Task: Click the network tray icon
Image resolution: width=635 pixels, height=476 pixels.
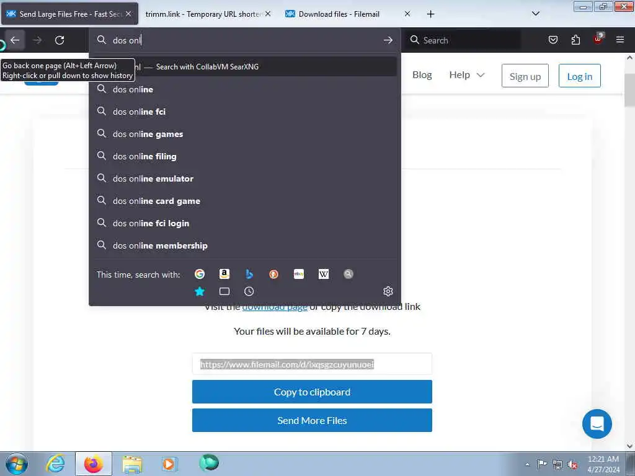Action: pos(557,464)
